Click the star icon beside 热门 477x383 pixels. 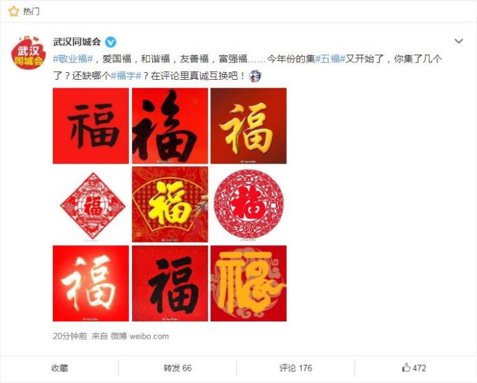14,12
